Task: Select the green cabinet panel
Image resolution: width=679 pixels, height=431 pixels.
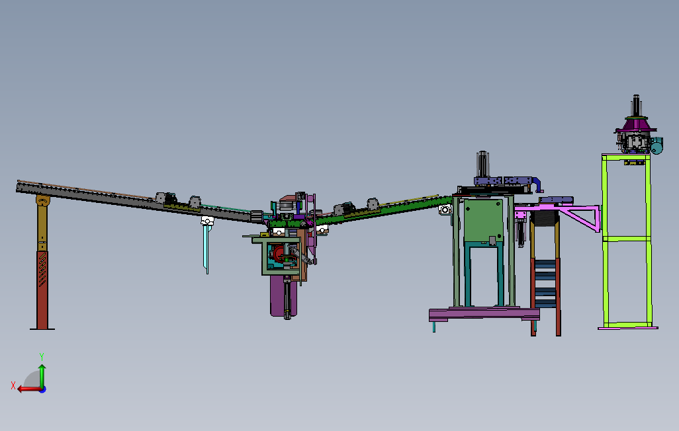Action: pyautogui.click(x=483, y=221)
